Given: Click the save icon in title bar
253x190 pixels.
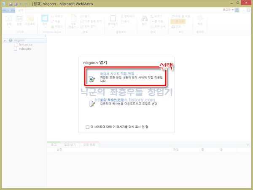Looking at the screenshot, I should tap(11, 4).
